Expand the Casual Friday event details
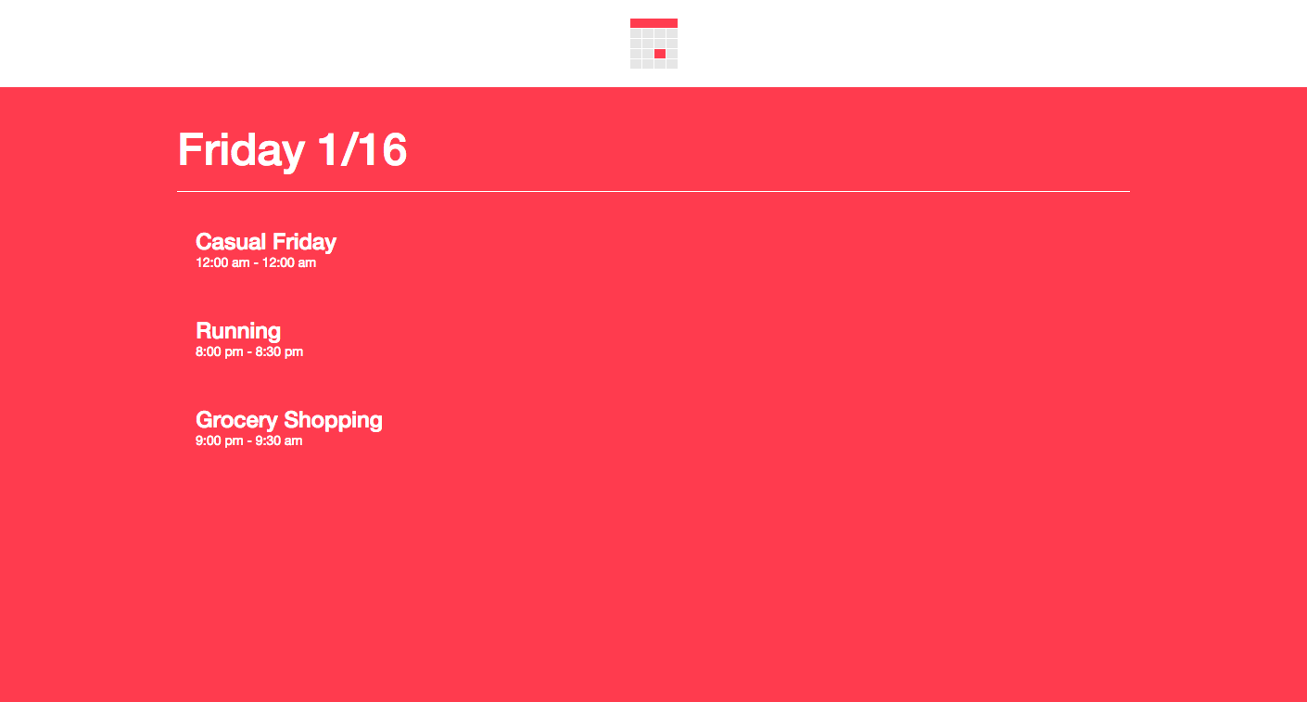The width and height of the screenshot is (1307, 702). [266, 242]
